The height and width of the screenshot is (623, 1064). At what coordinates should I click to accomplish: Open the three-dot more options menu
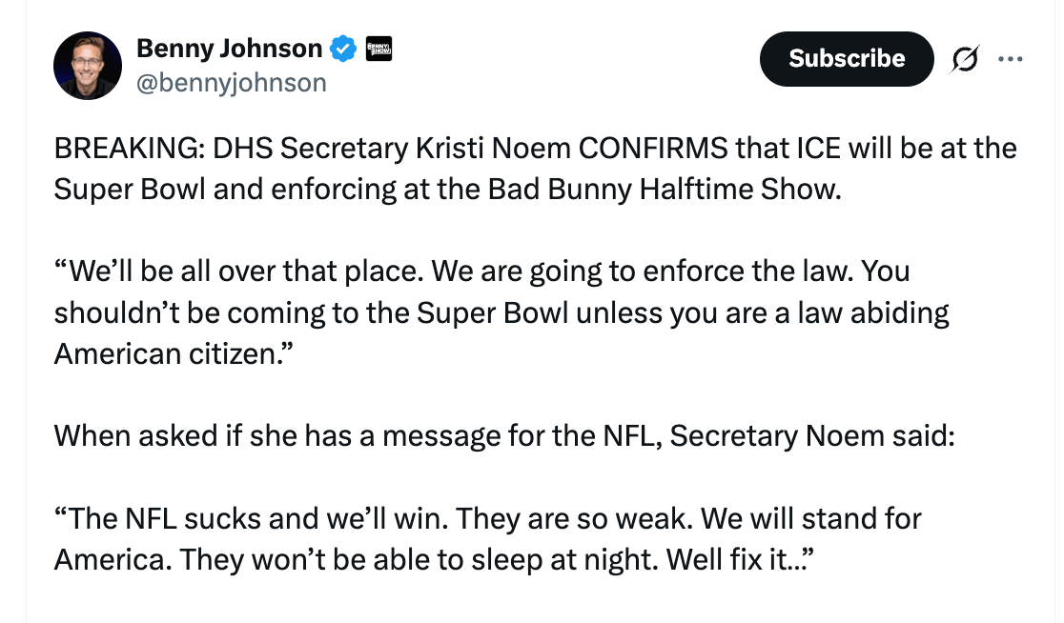pos(1010,59)
